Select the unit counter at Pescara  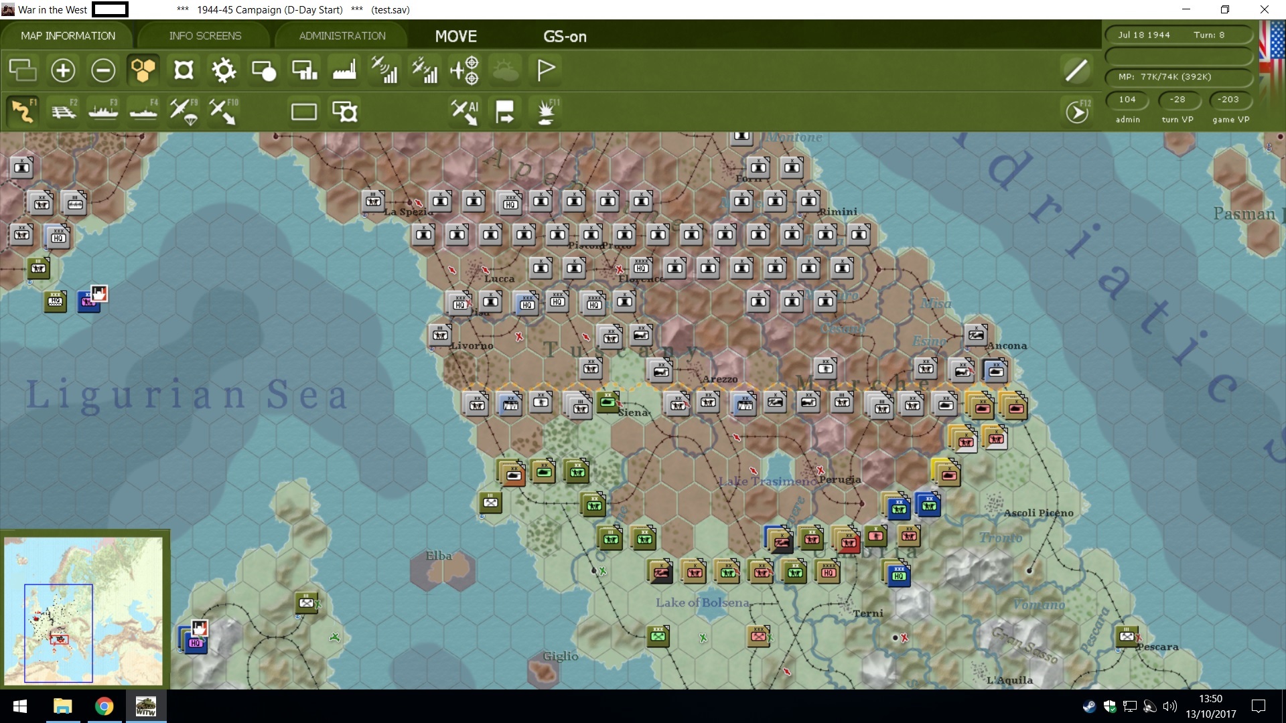point(1127,635)
